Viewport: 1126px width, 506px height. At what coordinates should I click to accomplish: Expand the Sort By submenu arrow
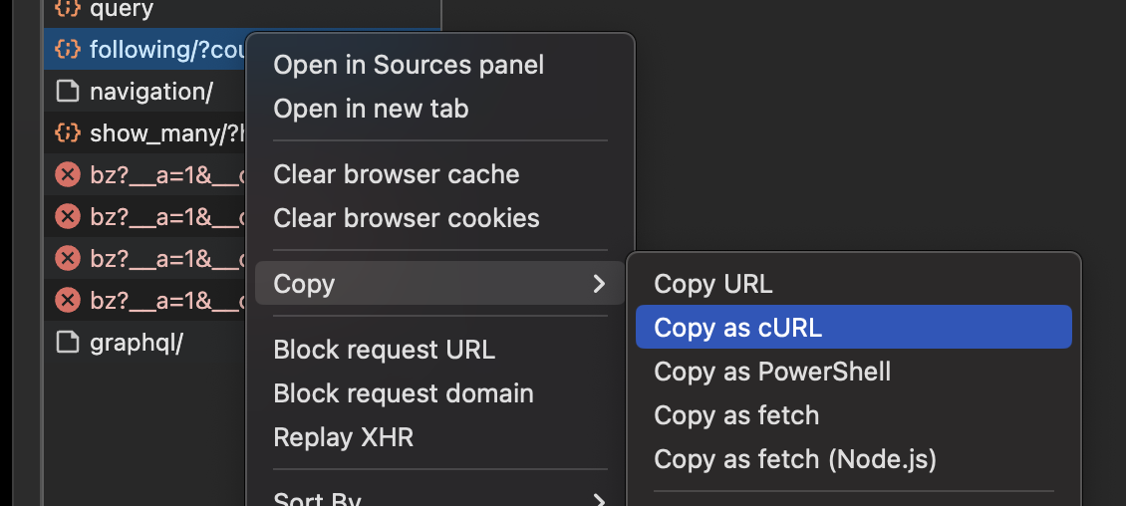[x=599, y=499]
